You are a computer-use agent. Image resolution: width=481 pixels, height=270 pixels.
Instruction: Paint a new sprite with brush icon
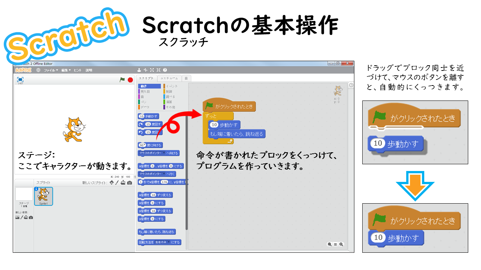pyautogui.click(x=117, y=183)
